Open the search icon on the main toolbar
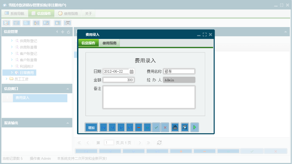 [x=6, y=23]
